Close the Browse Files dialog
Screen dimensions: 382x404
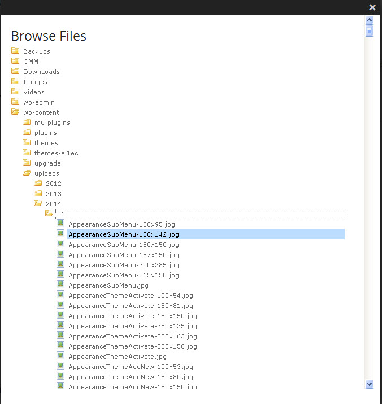click(372, 7)
